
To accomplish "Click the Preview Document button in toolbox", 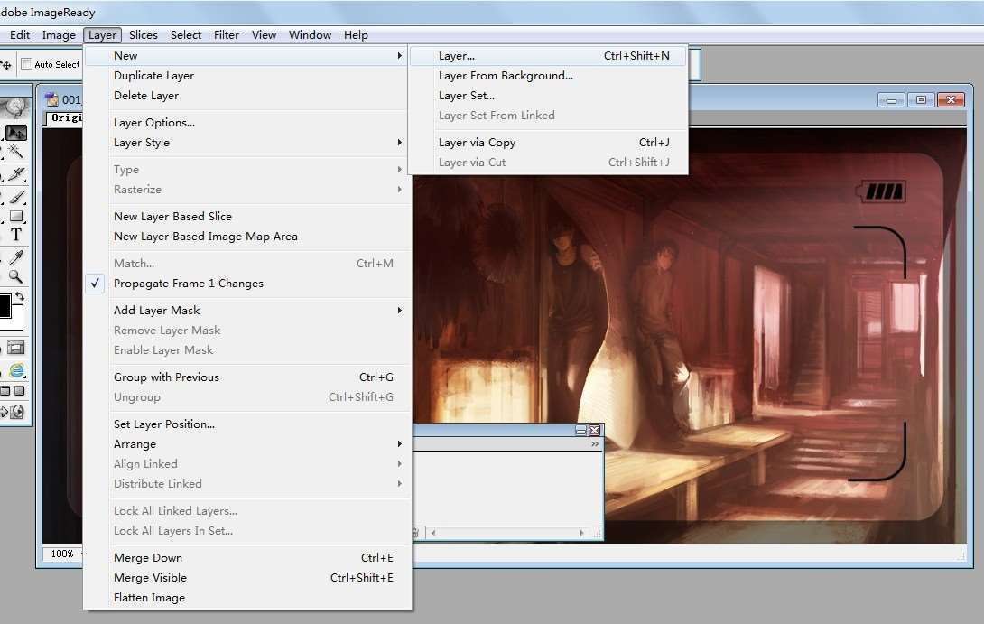I will point(16,347).
